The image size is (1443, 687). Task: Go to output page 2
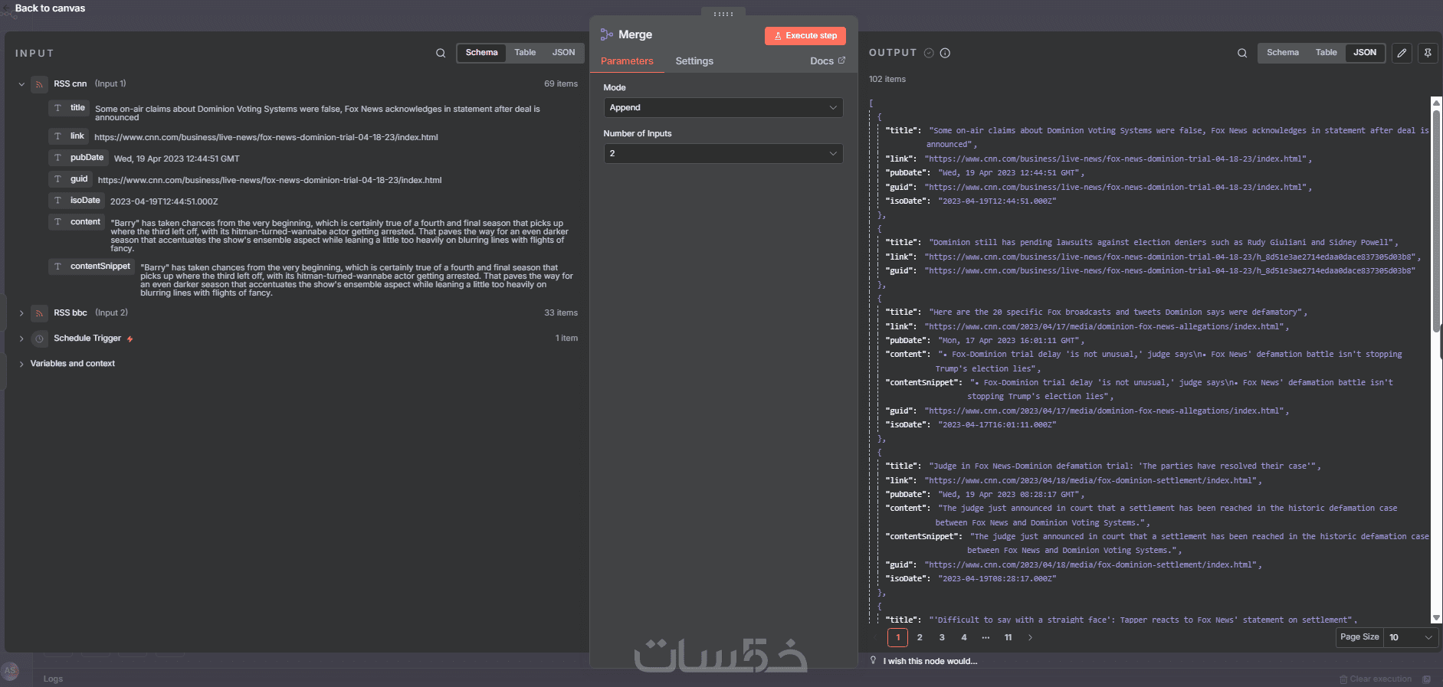pyautogui.click(x=920, y=637)
